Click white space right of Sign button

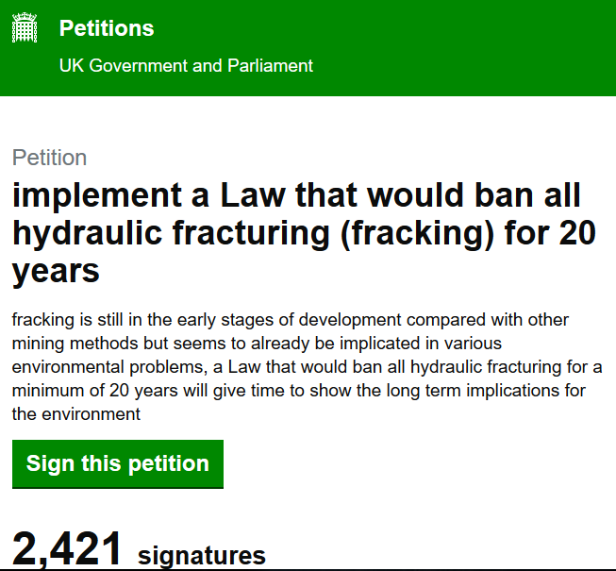tap(415, 463)
